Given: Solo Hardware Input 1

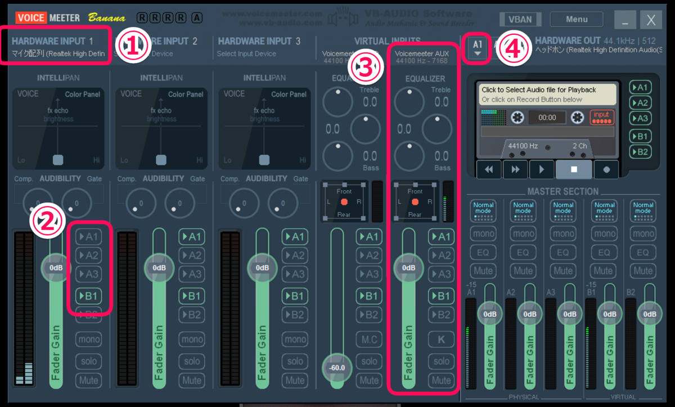Looking at the screenshot, I should pos(88,361).
